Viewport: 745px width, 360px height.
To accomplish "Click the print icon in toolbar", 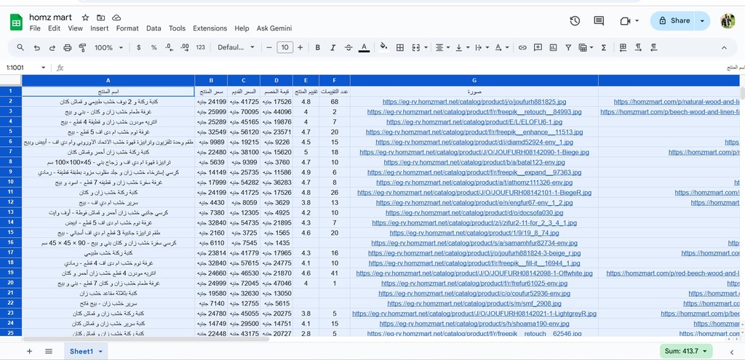I will 67,47.
